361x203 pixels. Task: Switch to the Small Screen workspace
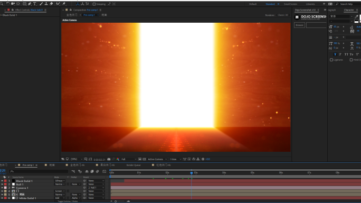point(290,4)
